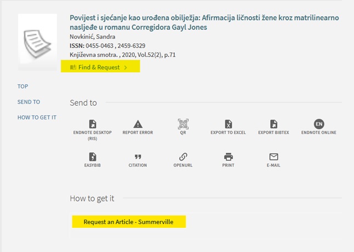Show the QR code for this record
The width and height of the screenshot is (354, 252).
(182, 124)
